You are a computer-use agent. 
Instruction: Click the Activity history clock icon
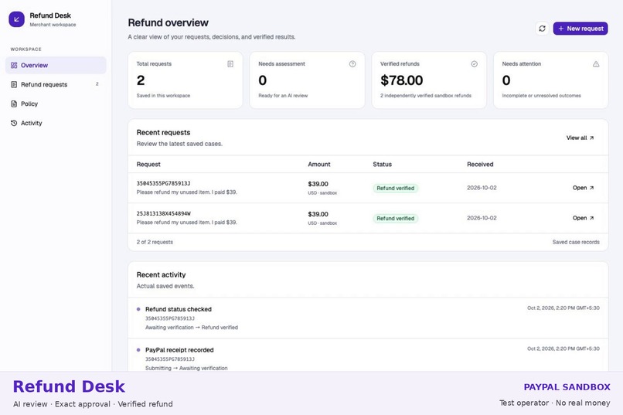point(14,123)
